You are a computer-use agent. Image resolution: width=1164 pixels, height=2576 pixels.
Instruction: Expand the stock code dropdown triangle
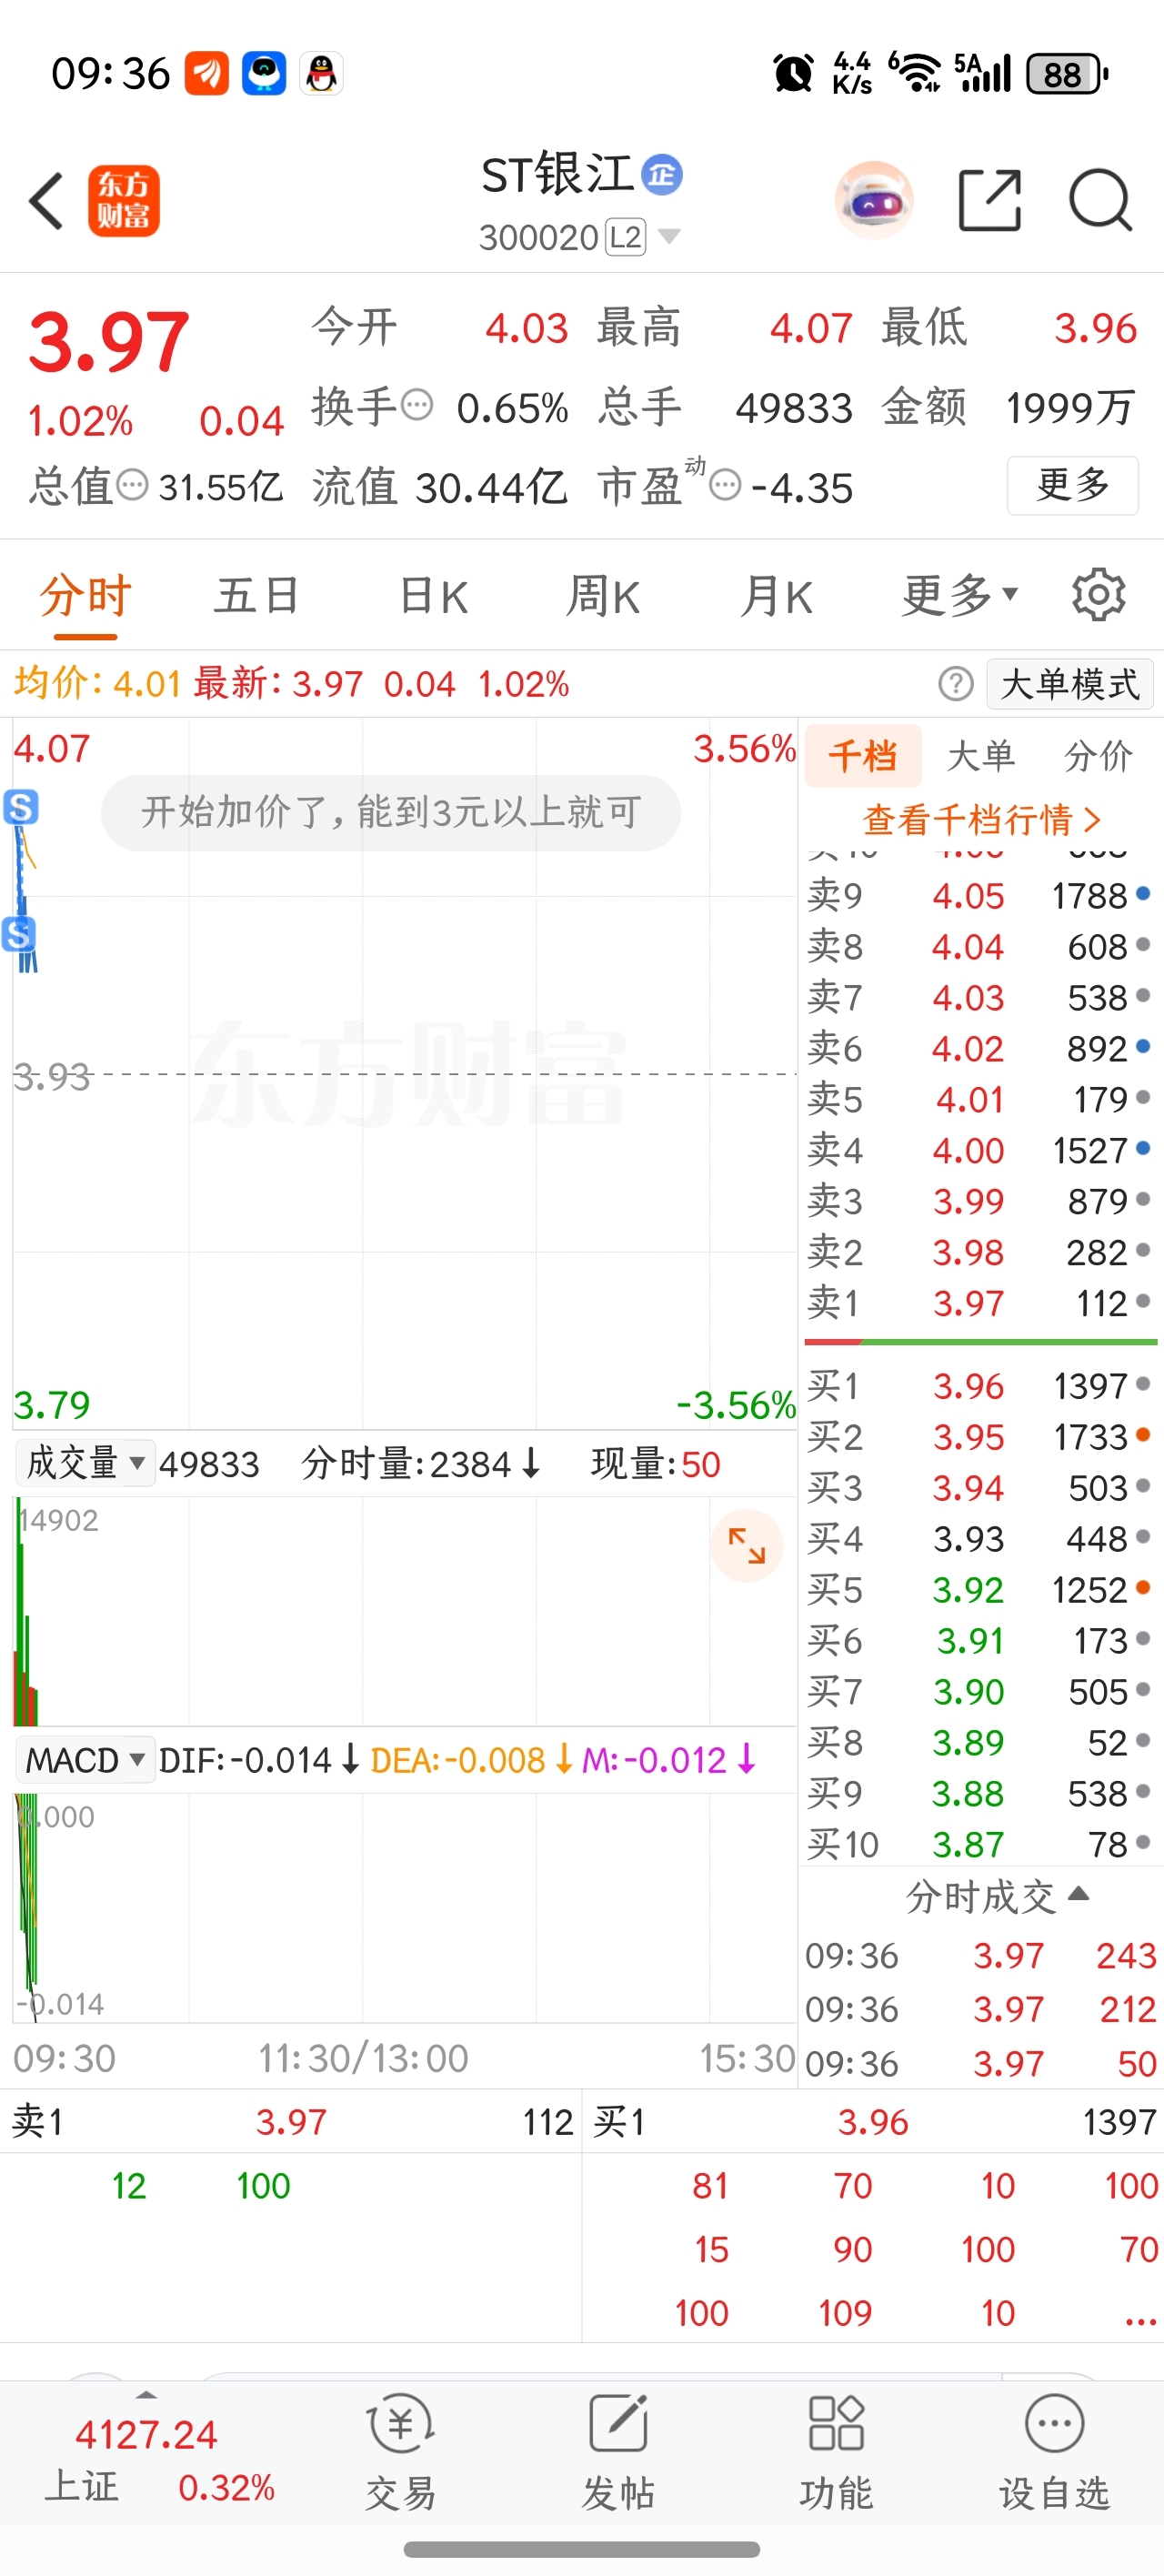point(669,237)
